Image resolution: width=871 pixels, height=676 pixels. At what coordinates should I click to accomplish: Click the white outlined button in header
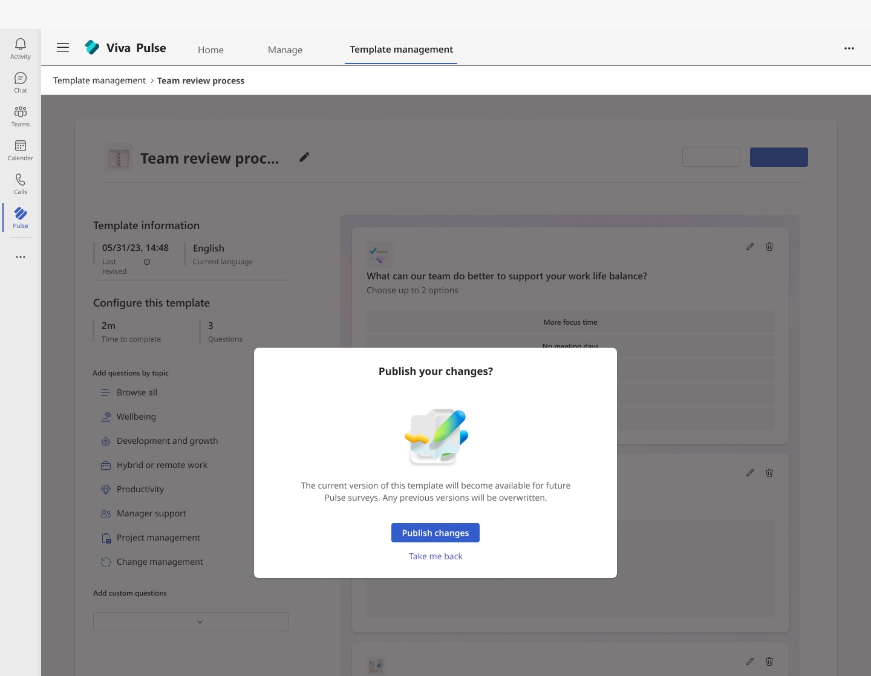click(711, 157)
